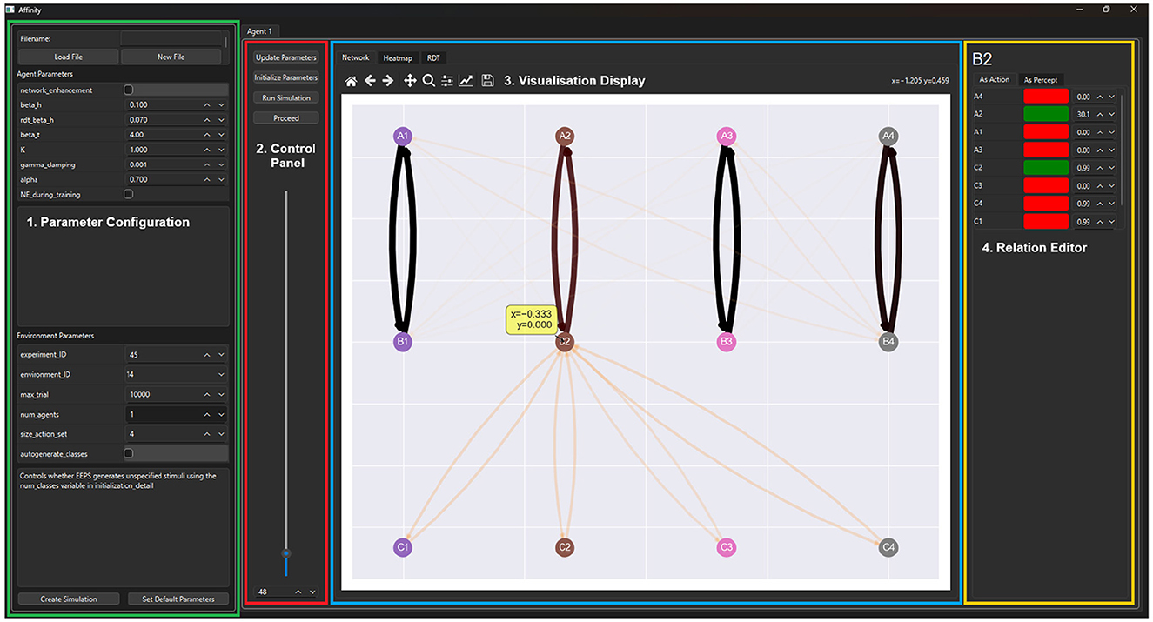The height and width of the screenshot is (622, 1153).
Task: Increase beta_h value with up arrow
Action: tap(207, 104)
